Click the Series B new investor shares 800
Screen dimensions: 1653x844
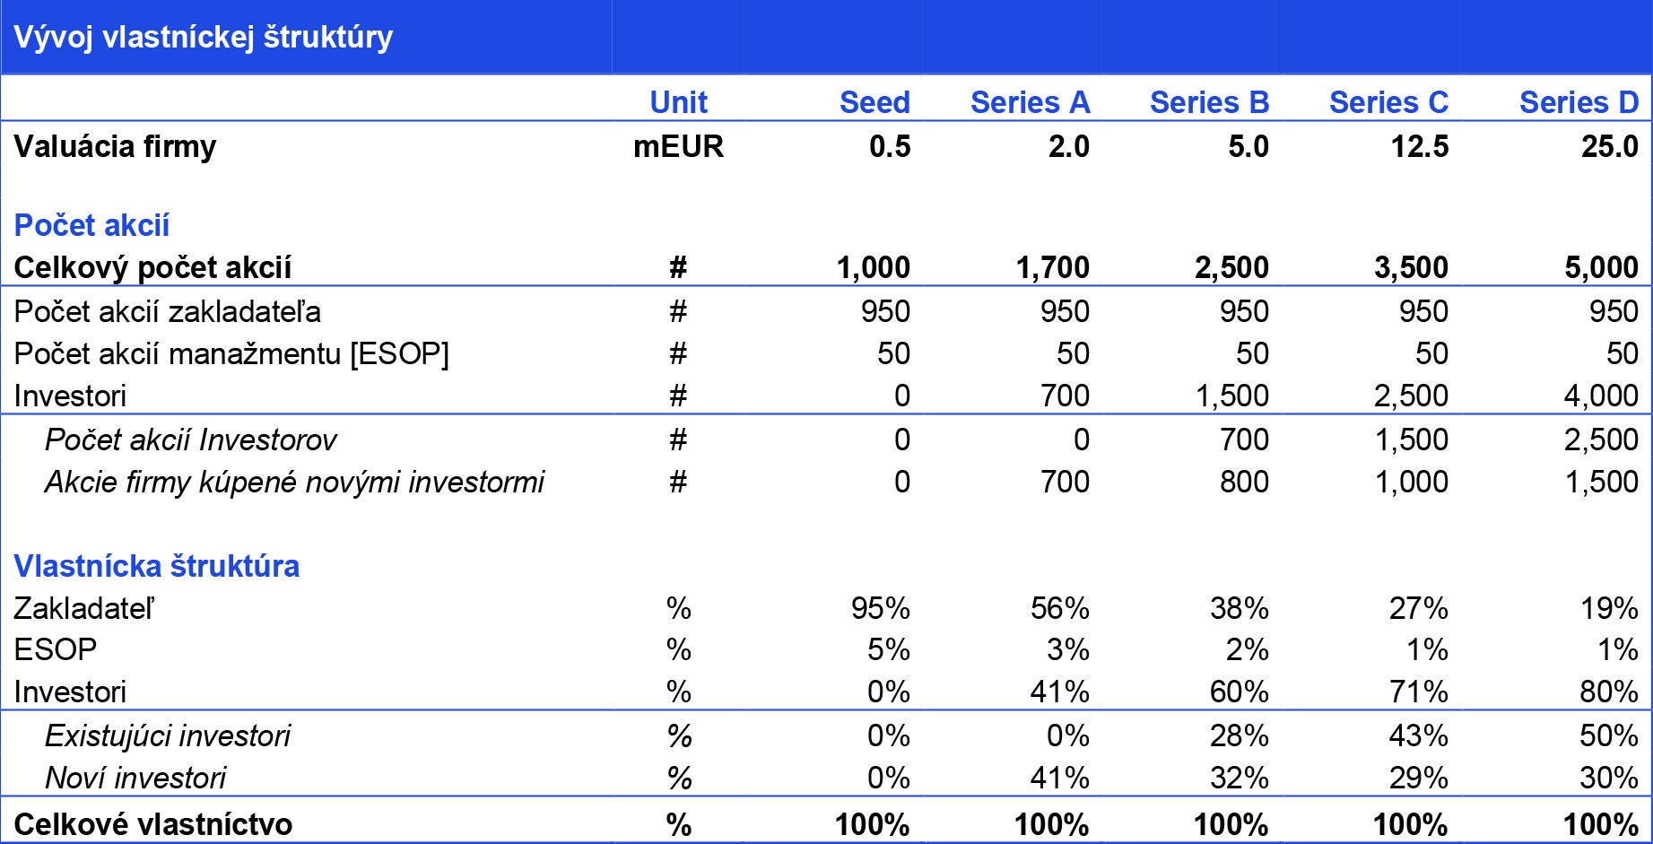[x=1244, y=482]
